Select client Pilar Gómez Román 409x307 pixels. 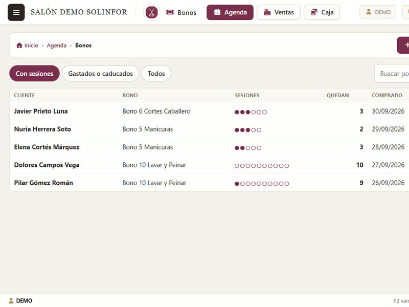[x=43, y=183]
